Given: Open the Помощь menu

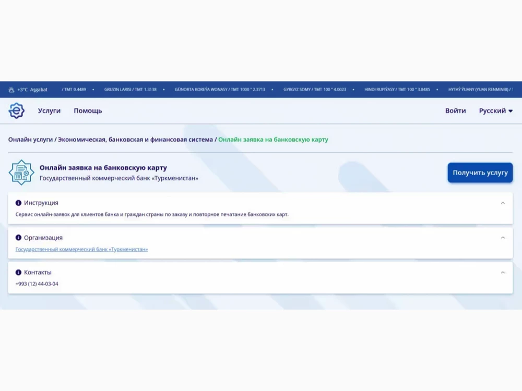Looking at the screenshot, I should pos(88,111).
